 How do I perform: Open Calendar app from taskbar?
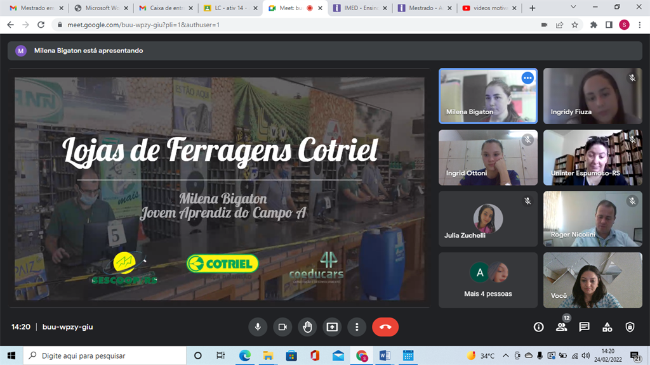click(408, 355)
